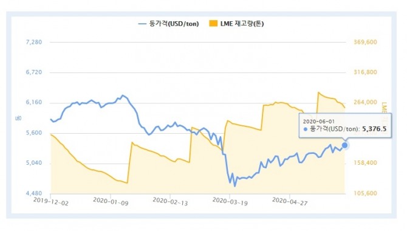Image resolution: width=407 pixels, height=231 pixels.
Task: Click the 4,480 left axis value
Action: [34, 193]
